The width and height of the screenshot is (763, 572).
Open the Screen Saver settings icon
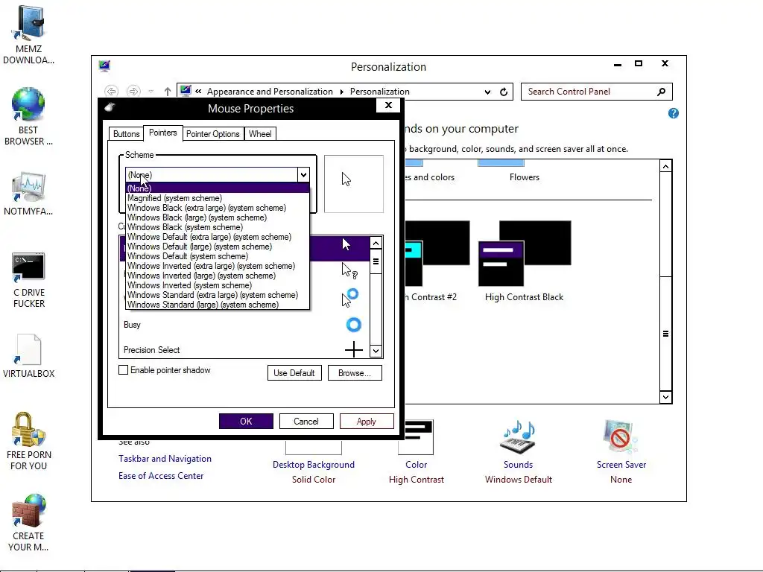point(621,436)
